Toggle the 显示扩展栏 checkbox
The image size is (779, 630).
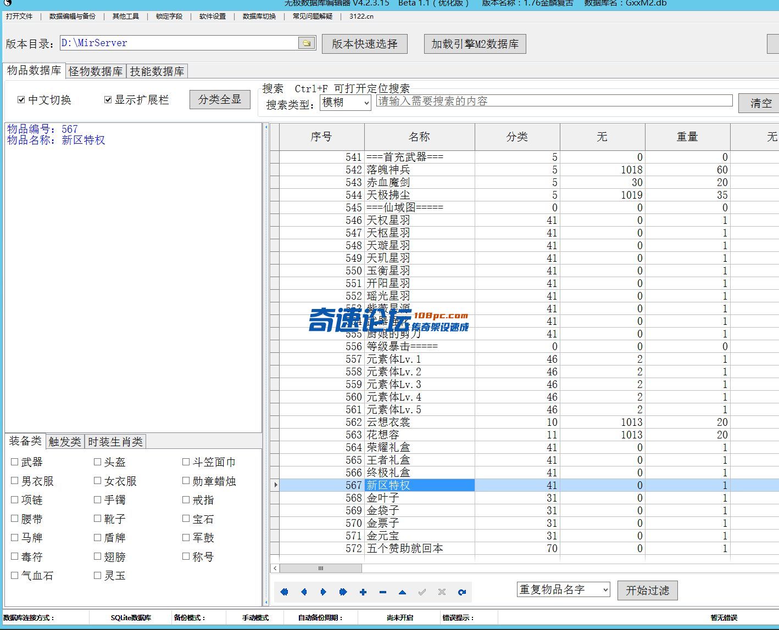(108, 100)
